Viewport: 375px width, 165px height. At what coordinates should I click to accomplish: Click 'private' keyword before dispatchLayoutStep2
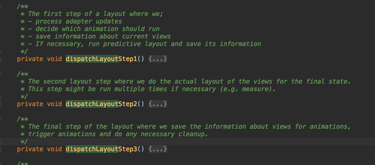point(30,104)
